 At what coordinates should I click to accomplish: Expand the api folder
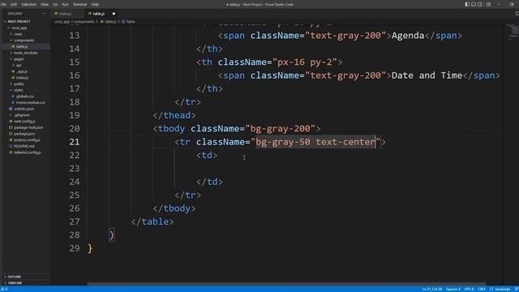[x=19, y=65]
